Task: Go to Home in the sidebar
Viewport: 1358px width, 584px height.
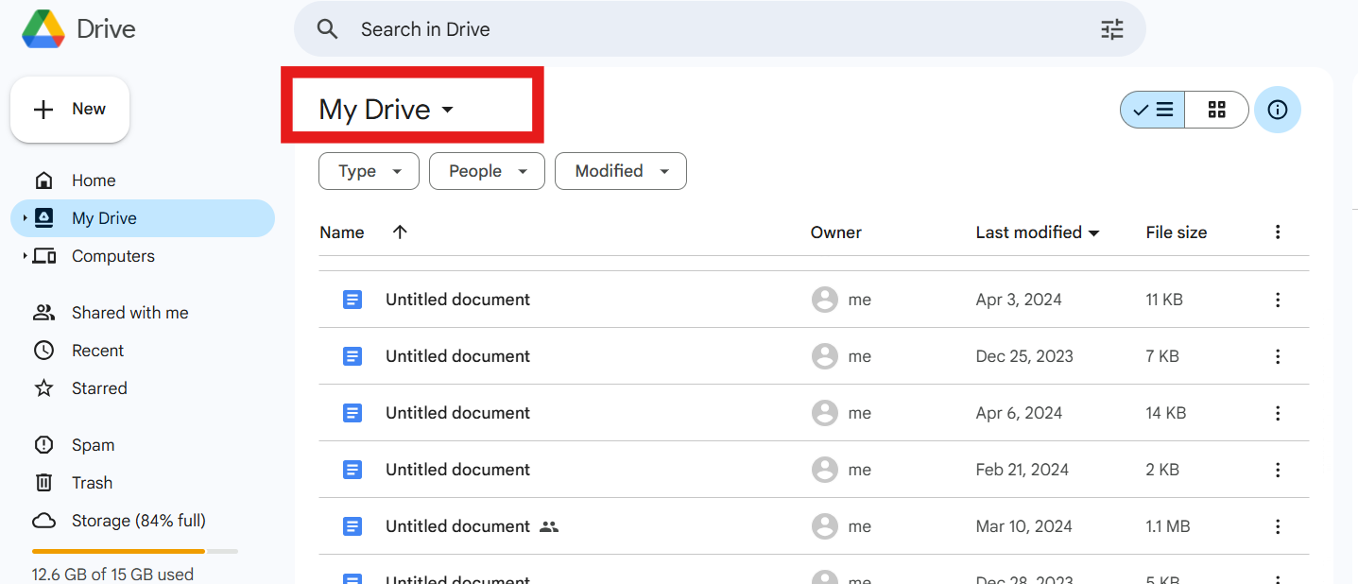Action: (94, 180)
